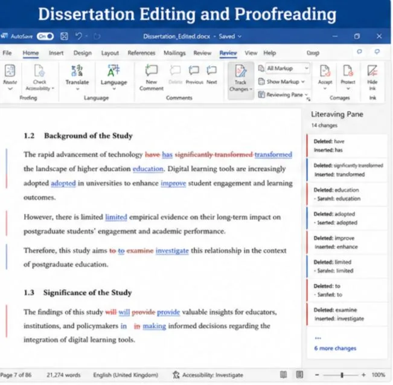Viewport: 393px width, 385px height.
Task: Open the file name Saved dropdown
Action: tap(240, 36)
